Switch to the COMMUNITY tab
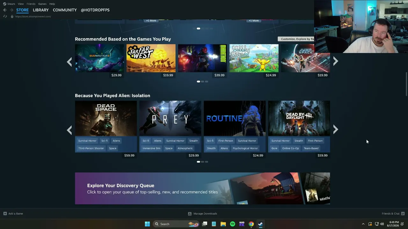408x229 pixels. 65,10
